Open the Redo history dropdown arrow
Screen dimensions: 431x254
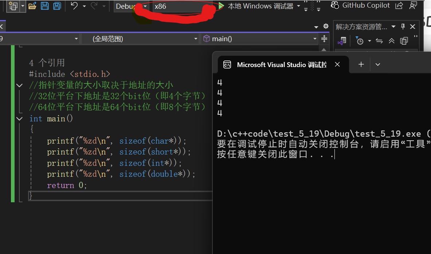(104, 6)
